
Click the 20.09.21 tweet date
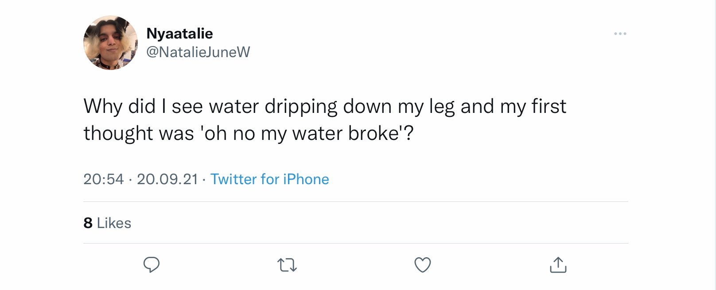[167, 179]
